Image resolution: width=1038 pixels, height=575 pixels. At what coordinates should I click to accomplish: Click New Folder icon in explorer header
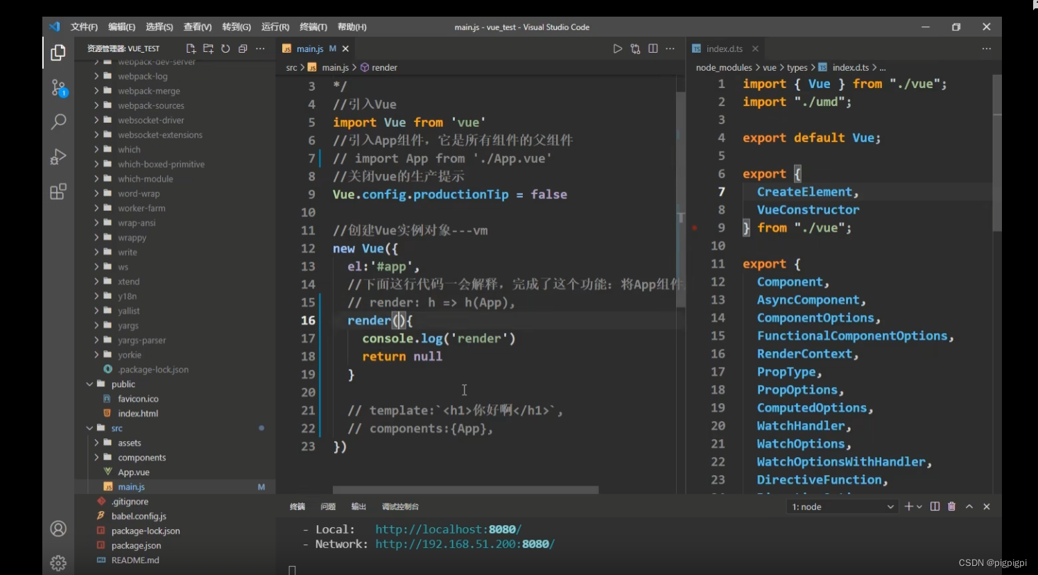pyautogui.click(x=208, y=49)
